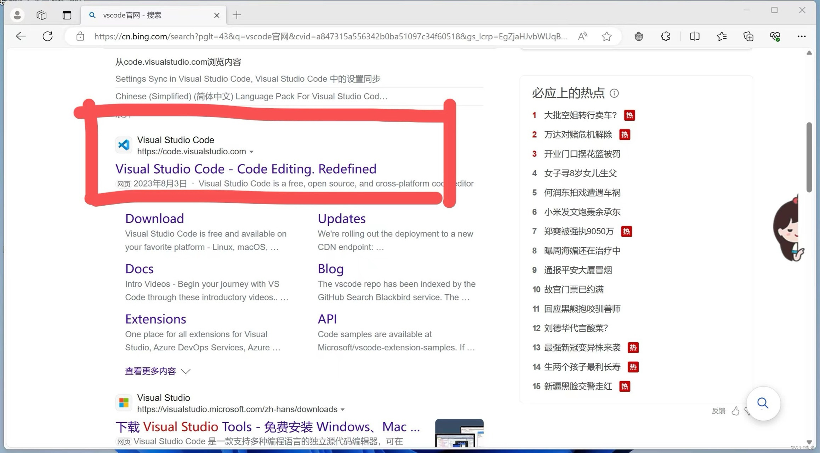Open the Collections icon
Screen dimensions: 820x453
[748, 36]
